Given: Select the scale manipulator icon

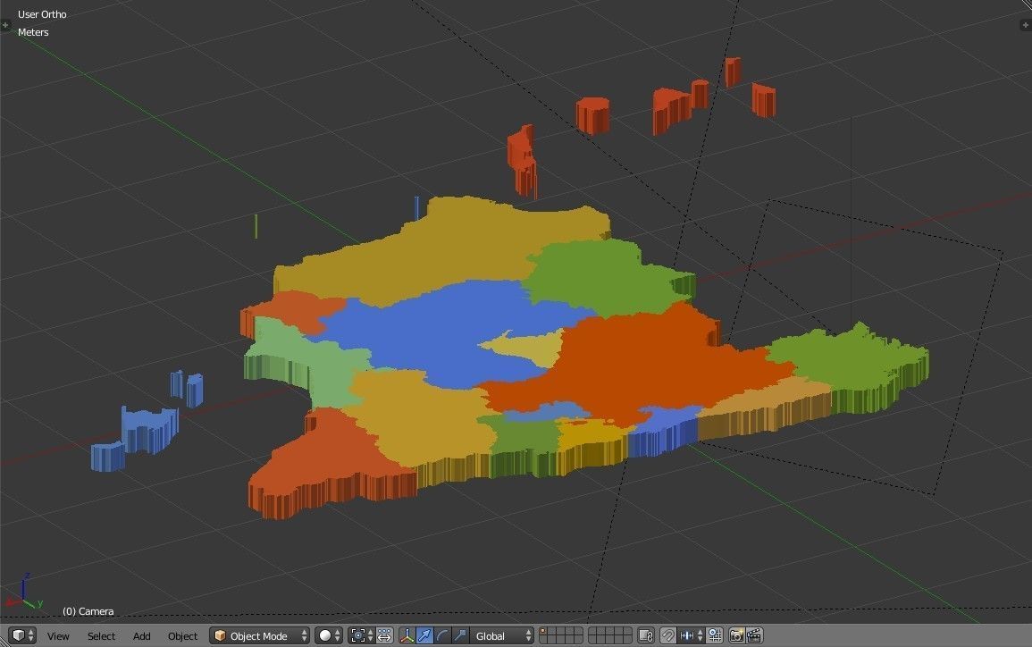Looking at the screenshot, I should [460, 635].
